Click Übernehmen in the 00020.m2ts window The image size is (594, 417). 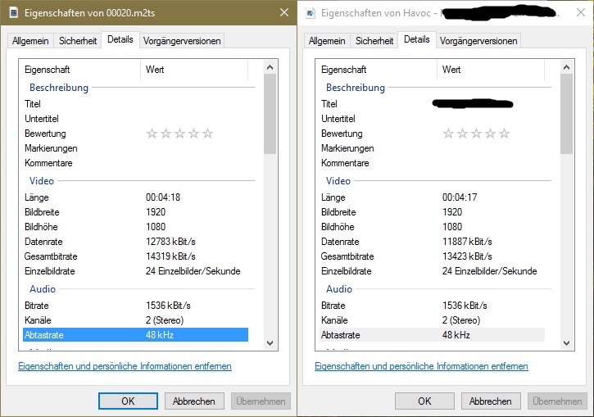tap(261, 401)
